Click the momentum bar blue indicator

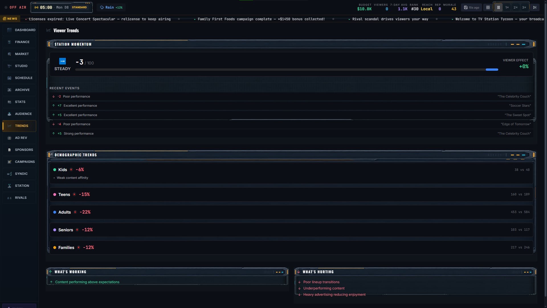click(x=492, y=70)
